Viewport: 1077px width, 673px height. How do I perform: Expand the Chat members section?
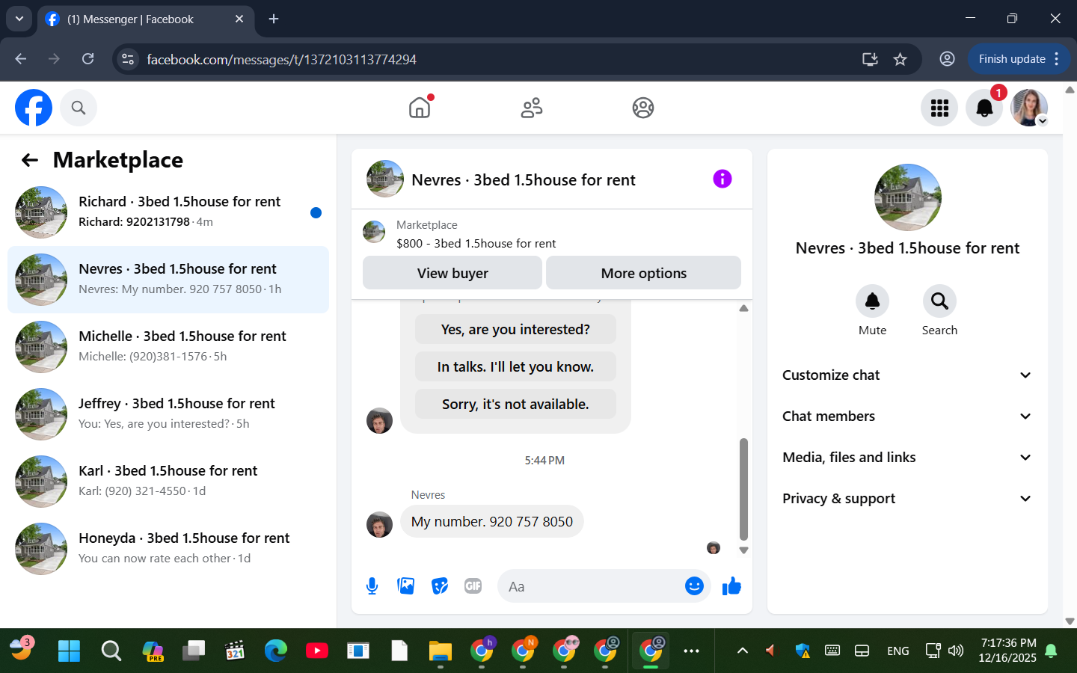pyautogui.click(x=907, y=417)
